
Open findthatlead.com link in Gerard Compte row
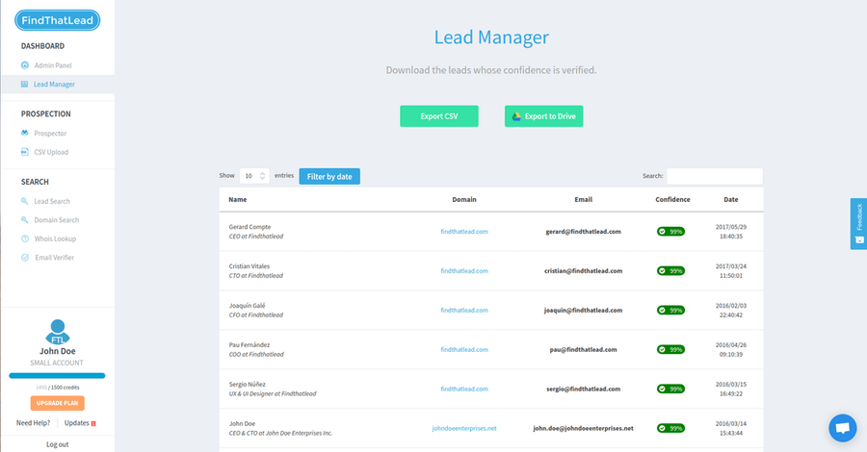pos(464,231)
